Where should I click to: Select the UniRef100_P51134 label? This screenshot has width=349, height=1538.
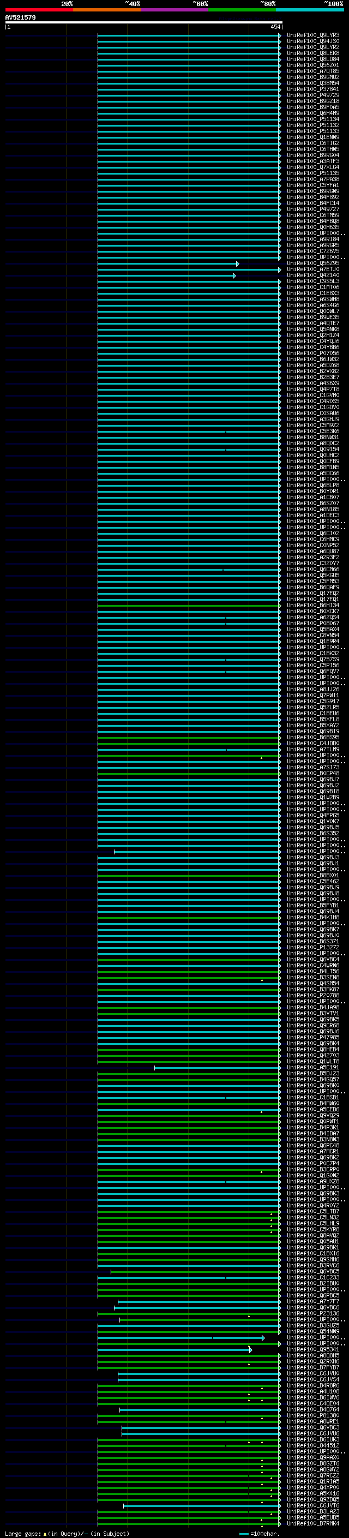click(312, 119)
